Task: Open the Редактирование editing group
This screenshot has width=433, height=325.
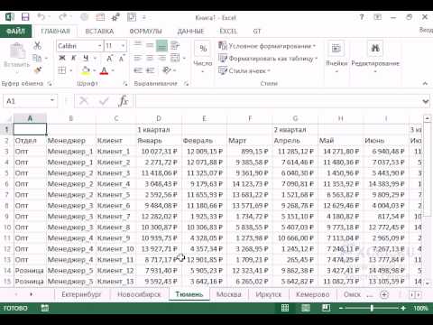Action: point(375,57)
